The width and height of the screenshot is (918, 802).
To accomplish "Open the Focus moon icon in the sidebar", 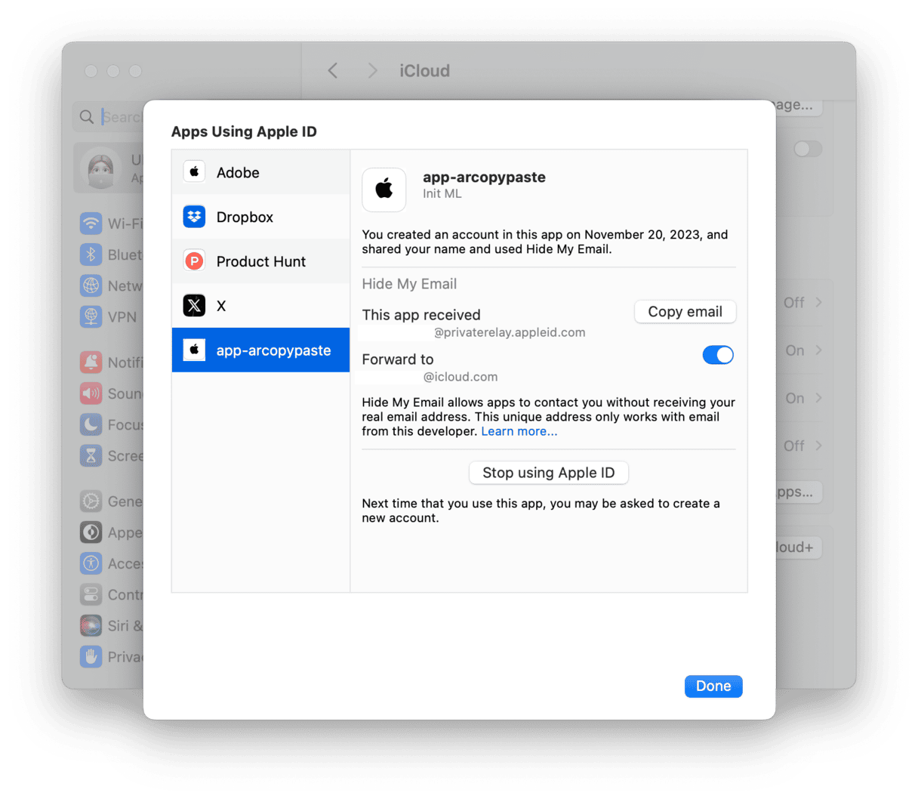I will coord(91,424).
